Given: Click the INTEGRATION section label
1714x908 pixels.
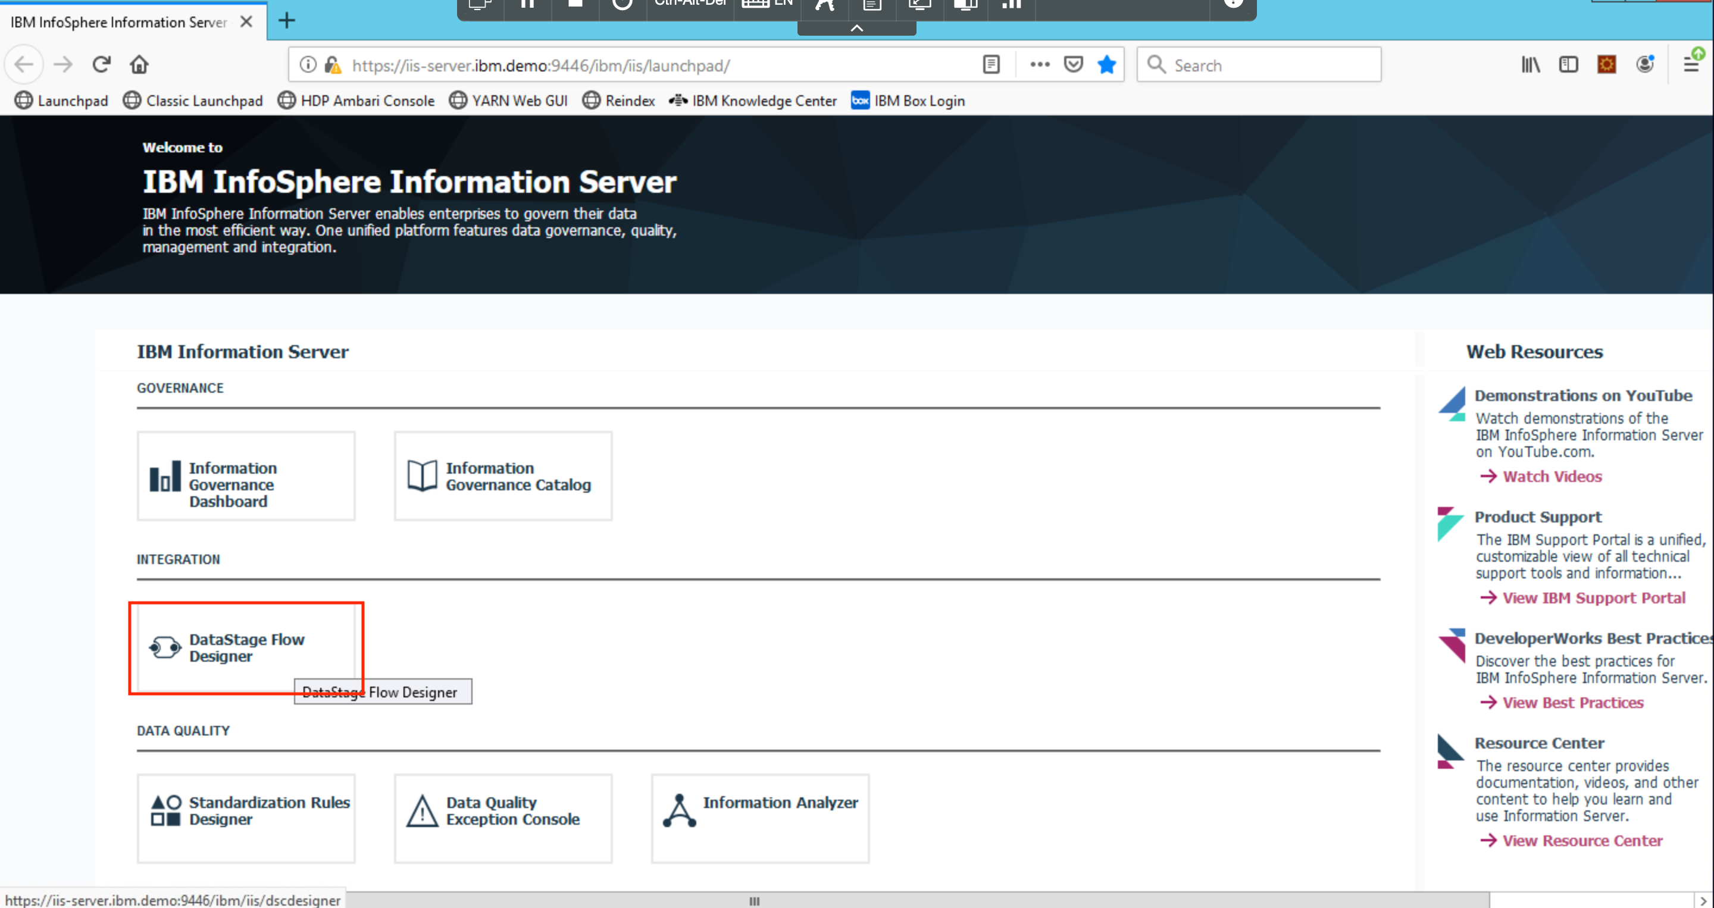Looking at the screenshot, I should coord(179,559).
